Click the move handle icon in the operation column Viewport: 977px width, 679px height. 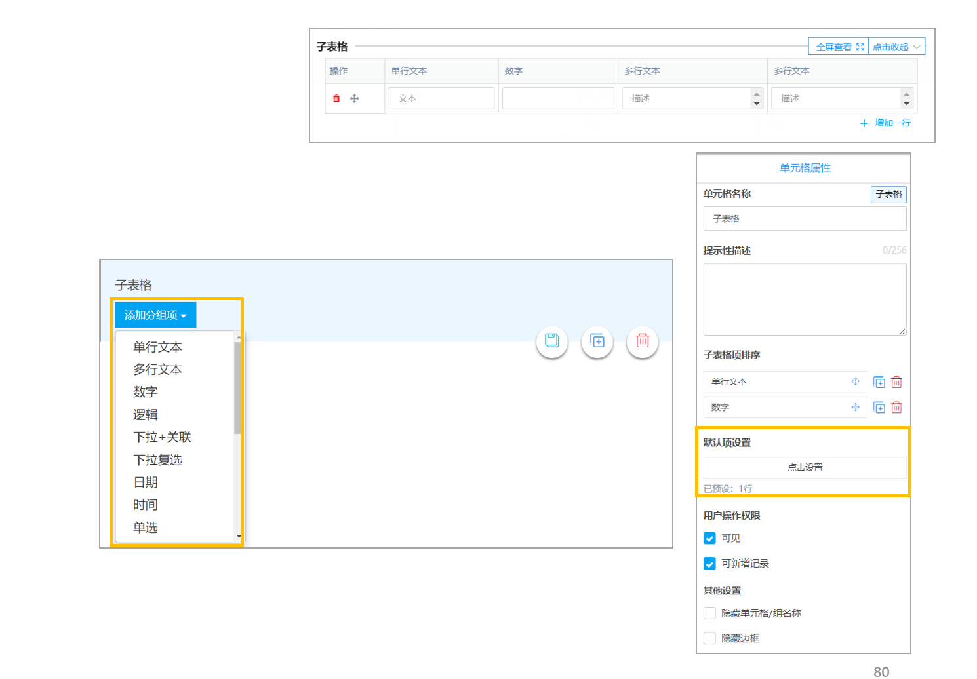point(354,98)
